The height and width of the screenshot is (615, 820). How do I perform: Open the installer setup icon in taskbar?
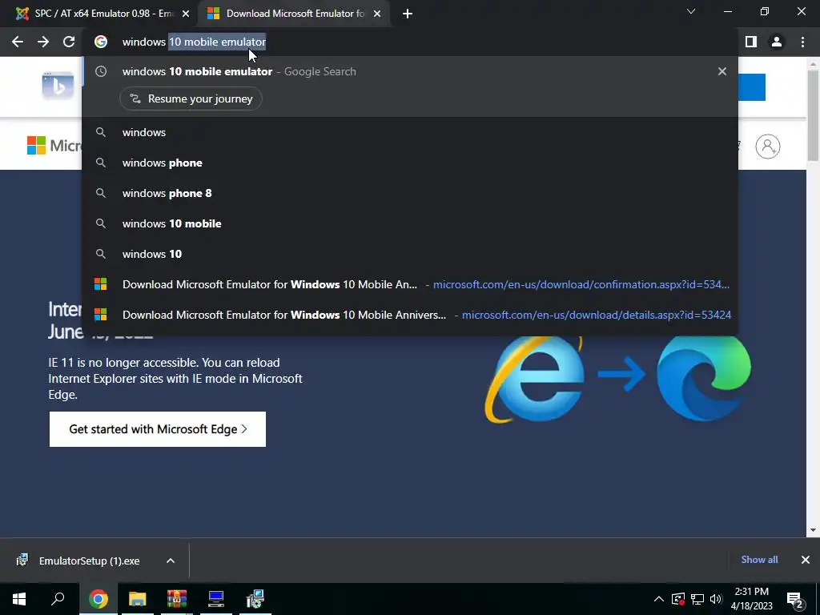(255, 599)
